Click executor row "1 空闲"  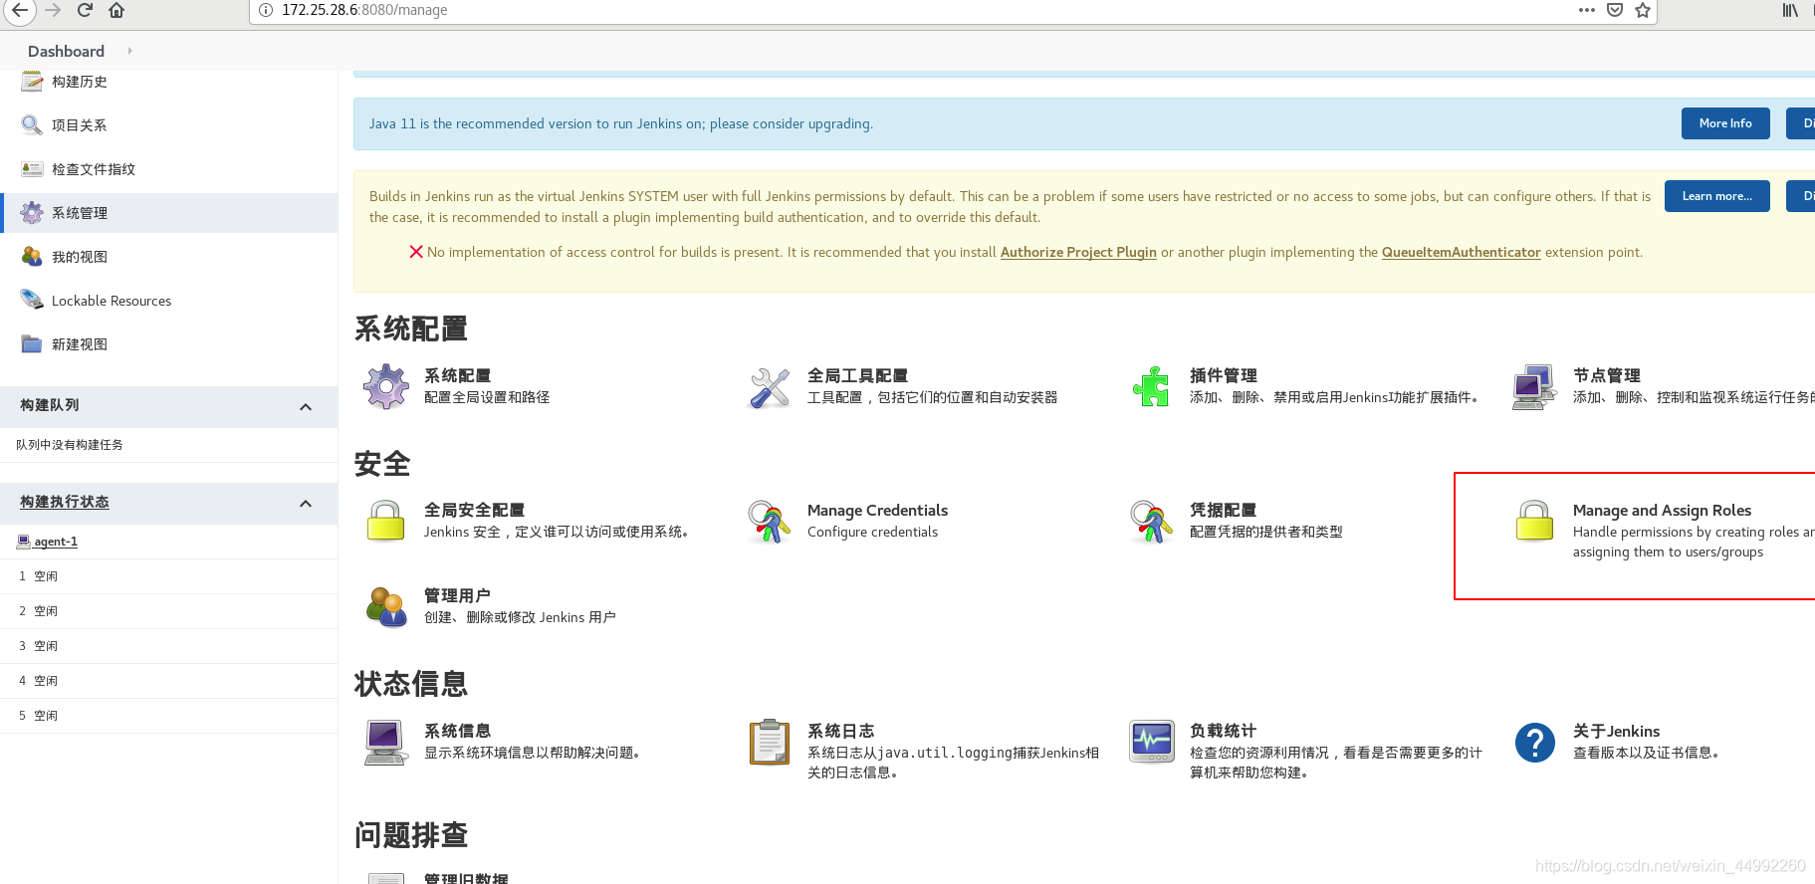(169, 576)
